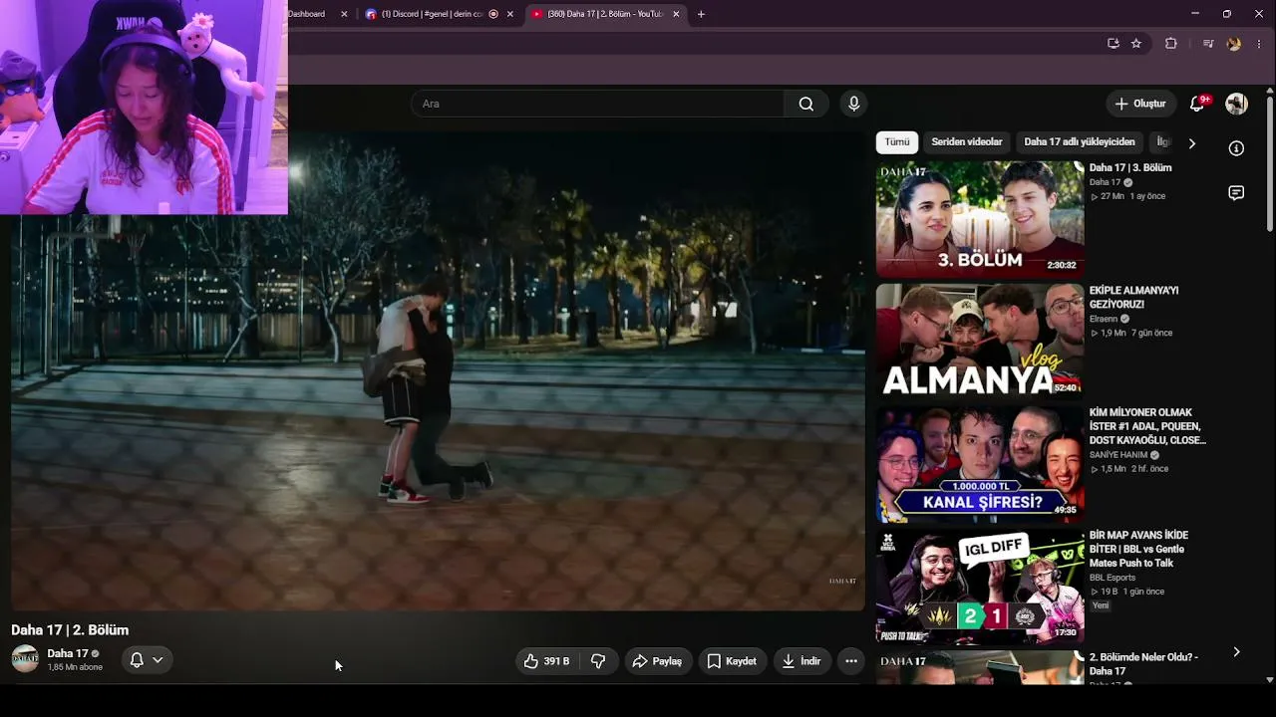Expand the arrow beside 2. Bölümde Neler Oldu
Viewport: 1276px width, 717px height.
pos(1236,652)
